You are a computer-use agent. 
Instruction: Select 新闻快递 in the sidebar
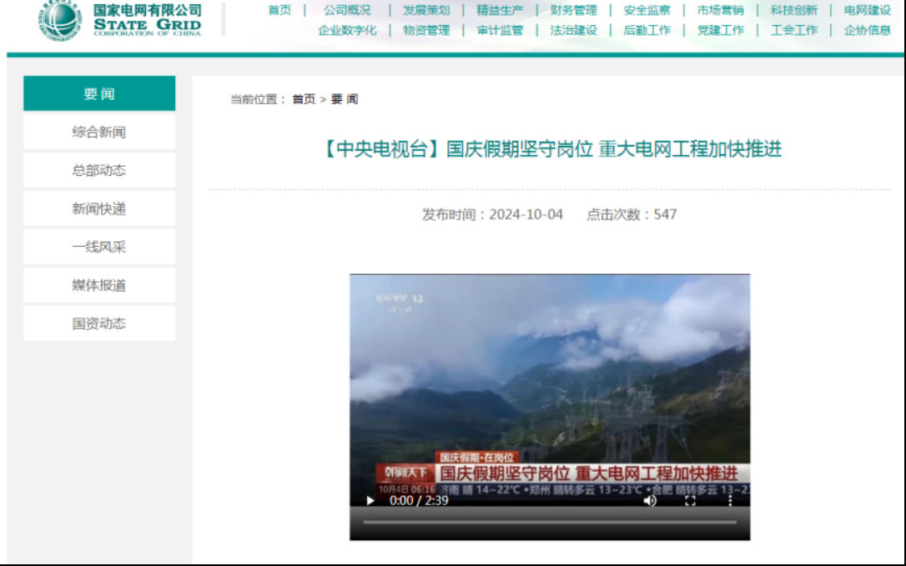(99, 208)
